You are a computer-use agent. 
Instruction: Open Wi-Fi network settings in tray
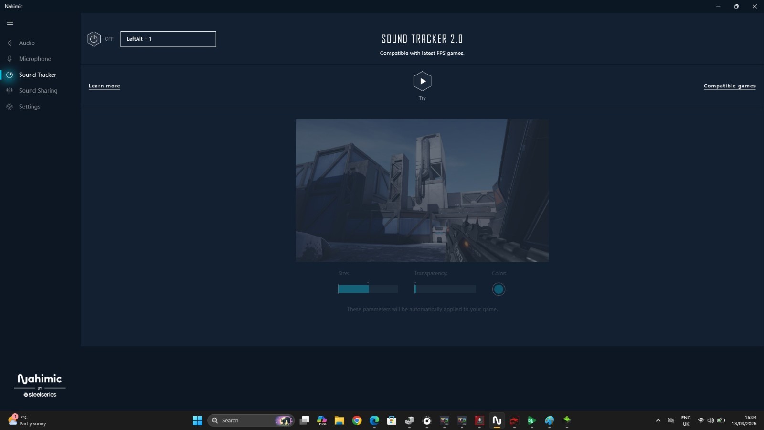click(701, 420)
